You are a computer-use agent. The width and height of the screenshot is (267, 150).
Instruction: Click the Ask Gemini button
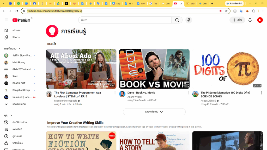234,3
